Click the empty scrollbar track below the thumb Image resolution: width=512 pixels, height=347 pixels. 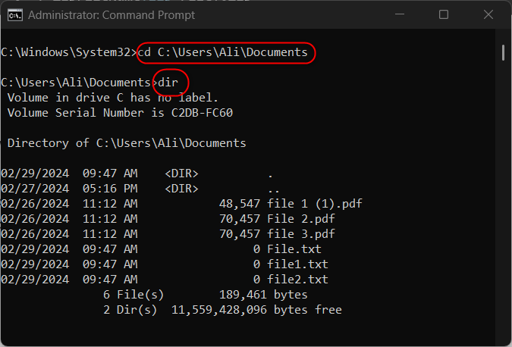point(502,189)
